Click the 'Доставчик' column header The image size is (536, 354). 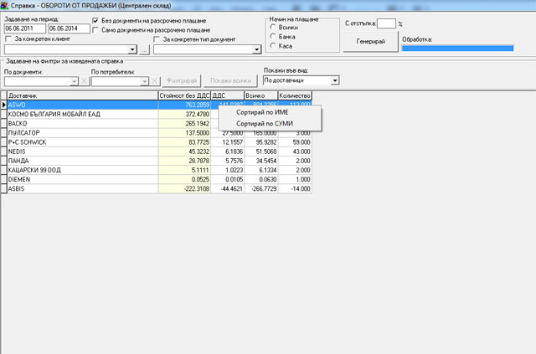tap(82, 95)
